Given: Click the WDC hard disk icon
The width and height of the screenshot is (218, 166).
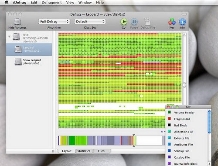Looking at the screenshot, I should pyautogui.click(x=16, y=37).
